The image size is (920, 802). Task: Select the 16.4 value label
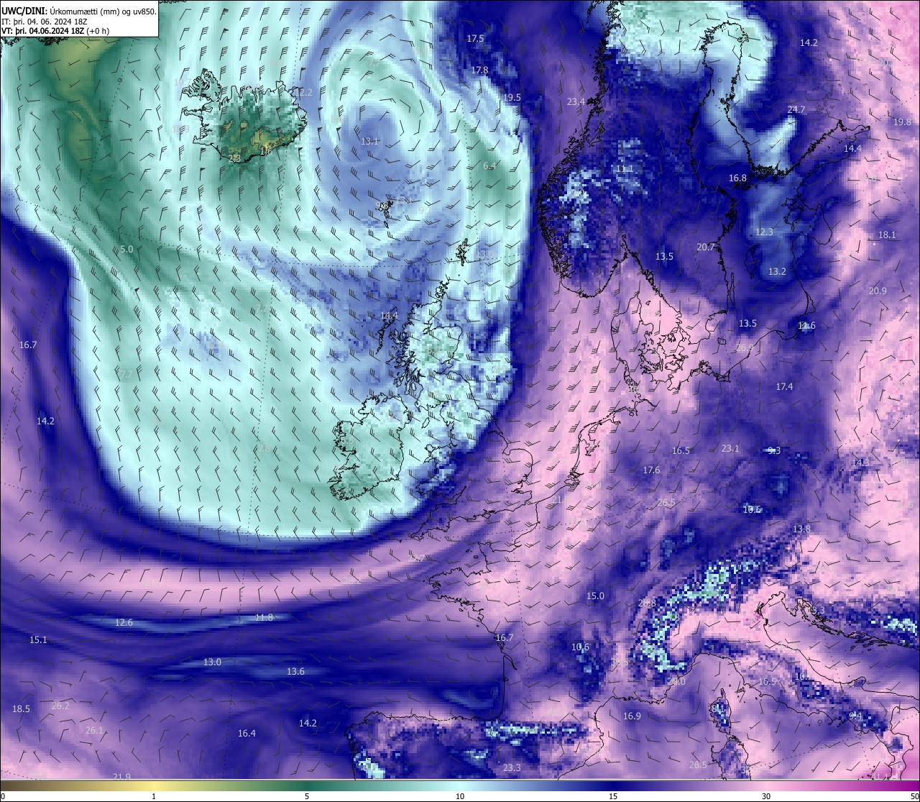coord(247,734)
